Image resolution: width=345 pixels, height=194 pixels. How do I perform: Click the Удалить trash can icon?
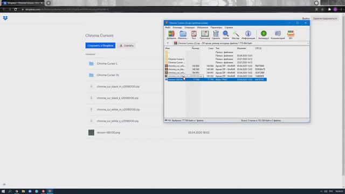point(216,34)
